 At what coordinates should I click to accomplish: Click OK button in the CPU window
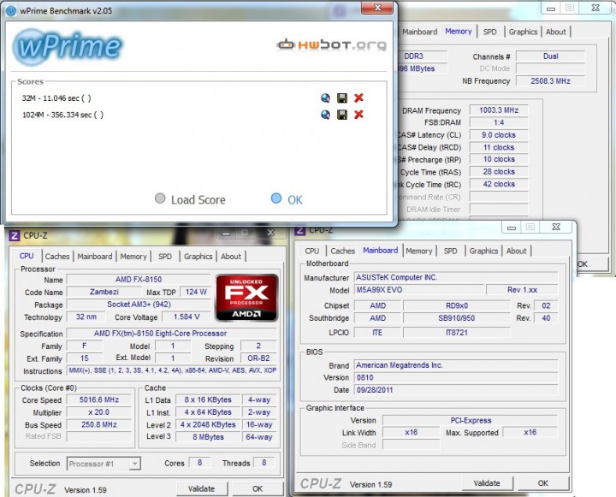click(258, 488)
